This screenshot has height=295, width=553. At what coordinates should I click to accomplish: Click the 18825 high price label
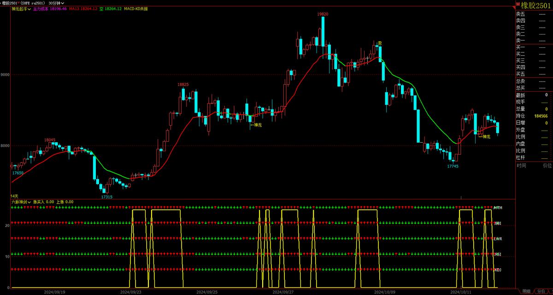[183, 84]
